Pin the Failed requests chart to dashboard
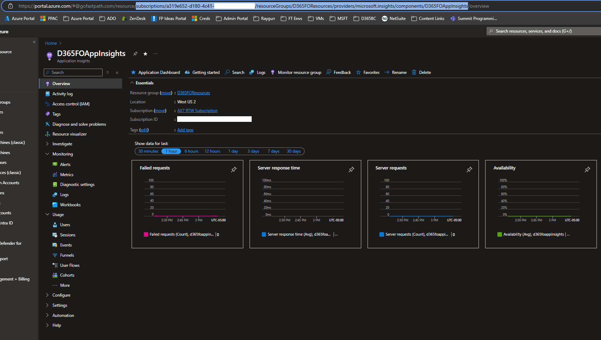The height and width of the screenshot is (340, 601). coord(234,169)
